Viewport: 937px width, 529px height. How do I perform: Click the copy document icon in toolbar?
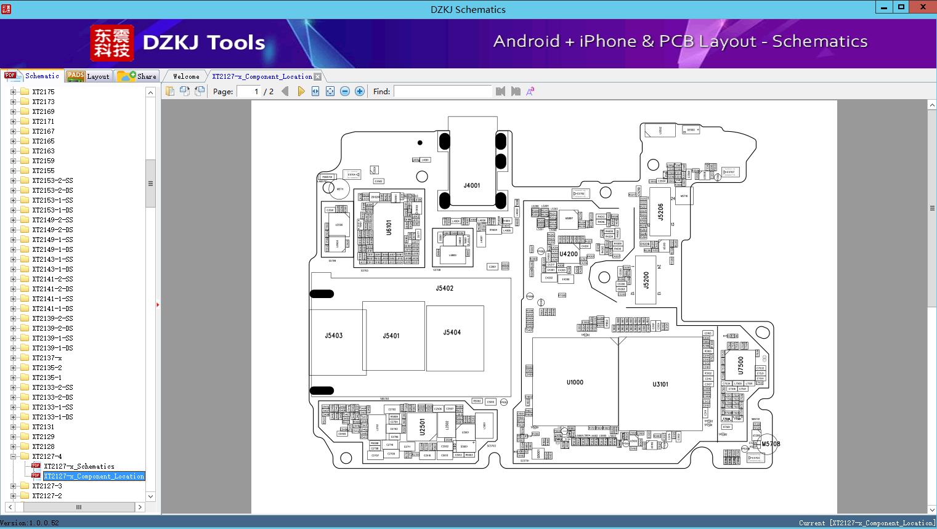pos(170,91)
